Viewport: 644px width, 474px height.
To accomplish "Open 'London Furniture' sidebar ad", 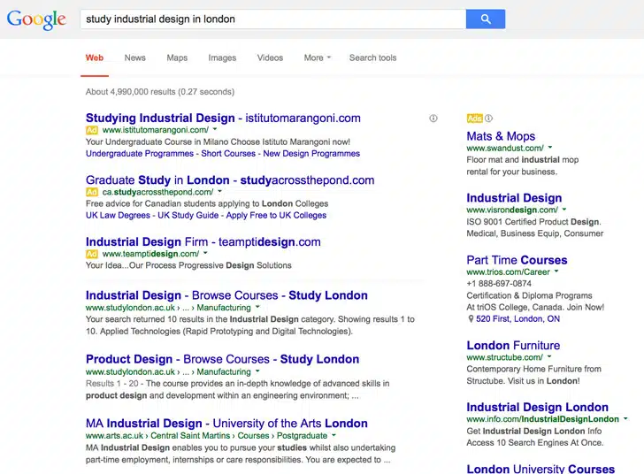I will tap(513, 346).
